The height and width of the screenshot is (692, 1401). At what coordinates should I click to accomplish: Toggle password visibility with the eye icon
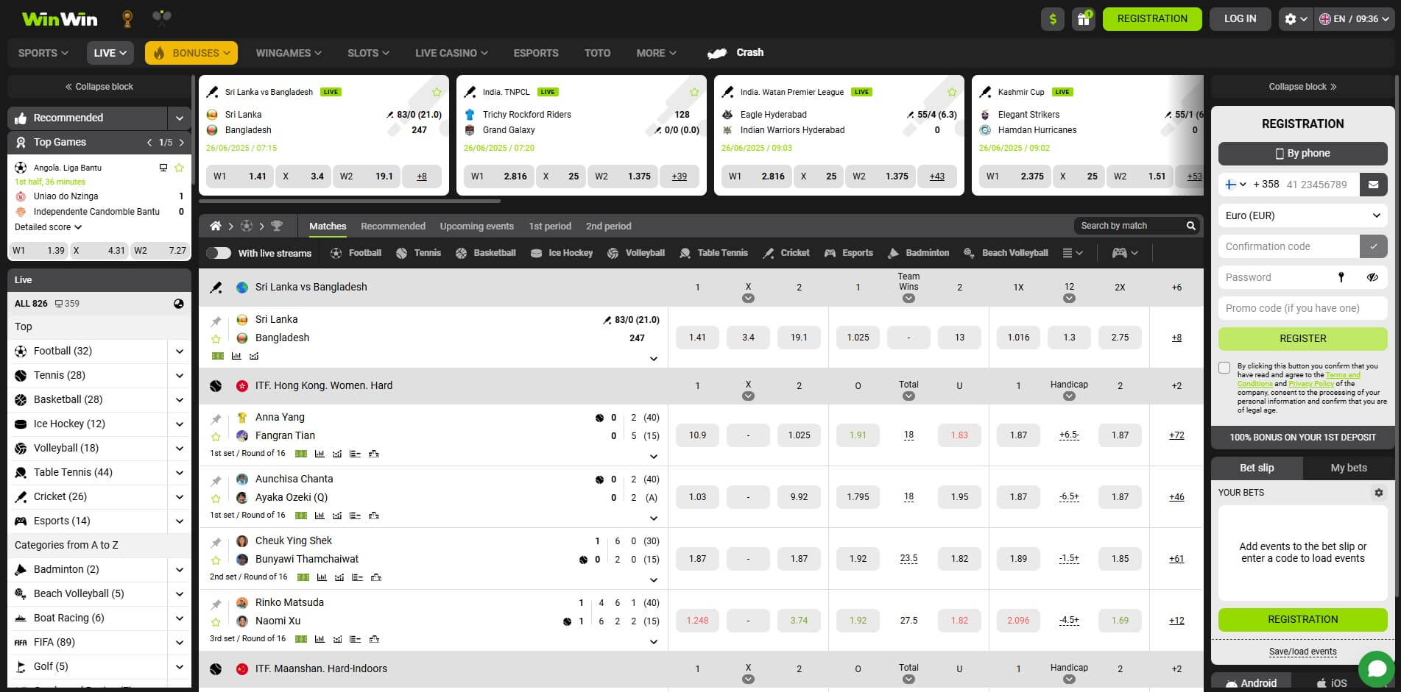tap(1373, 277)
